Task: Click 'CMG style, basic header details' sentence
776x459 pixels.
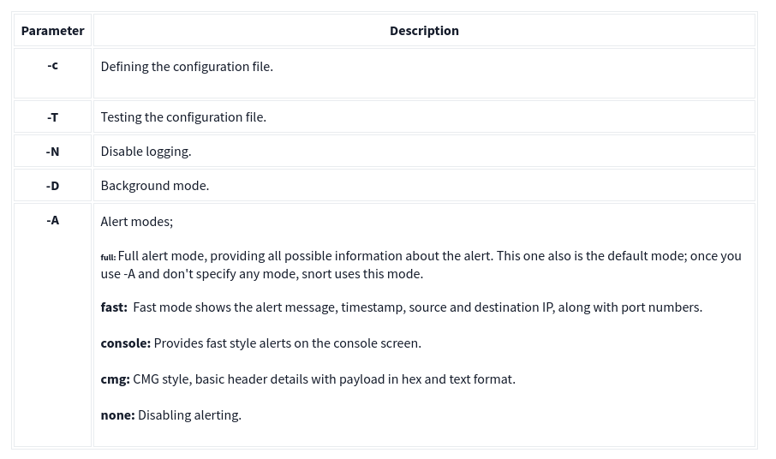Action: tap(324, 379)
